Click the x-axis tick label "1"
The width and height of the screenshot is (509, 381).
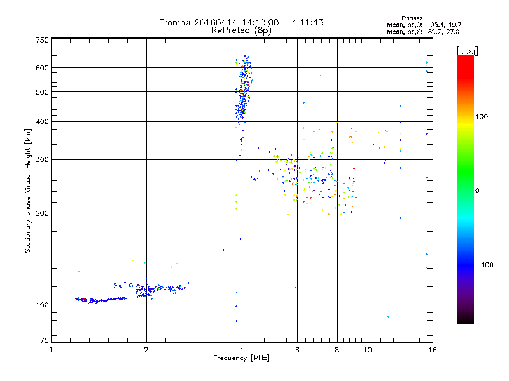coord(51,350)
